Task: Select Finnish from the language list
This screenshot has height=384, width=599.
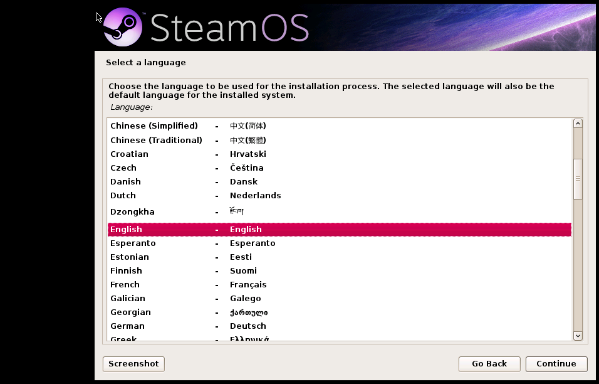Action: 188,270
